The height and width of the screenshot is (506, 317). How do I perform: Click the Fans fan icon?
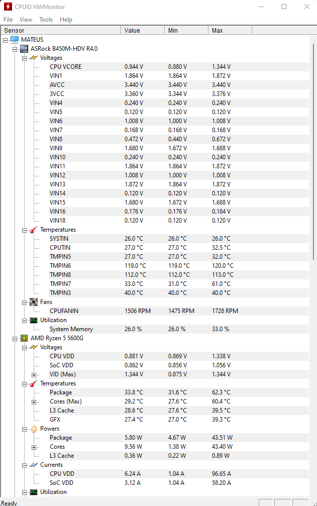(x=34, y=302)
